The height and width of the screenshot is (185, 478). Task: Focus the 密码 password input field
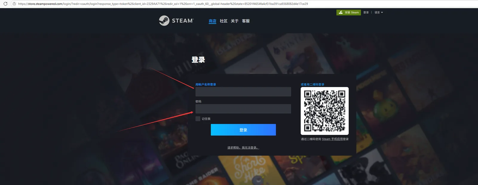point(243,109)
